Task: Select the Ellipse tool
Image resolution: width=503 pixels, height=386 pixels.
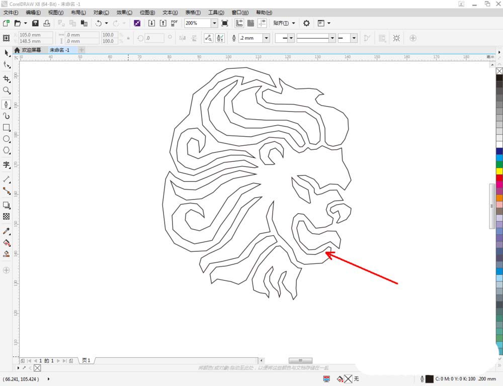Action: (7, 139)
